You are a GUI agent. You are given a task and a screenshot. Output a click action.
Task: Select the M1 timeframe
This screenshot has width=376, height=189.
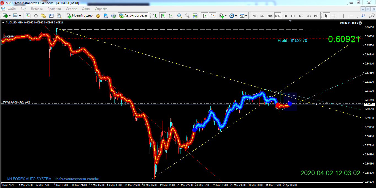pos(255,16)
